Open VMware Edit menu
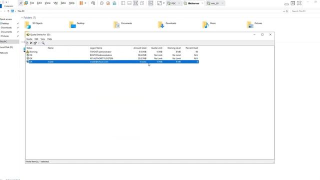 click(x=39, y=3)
